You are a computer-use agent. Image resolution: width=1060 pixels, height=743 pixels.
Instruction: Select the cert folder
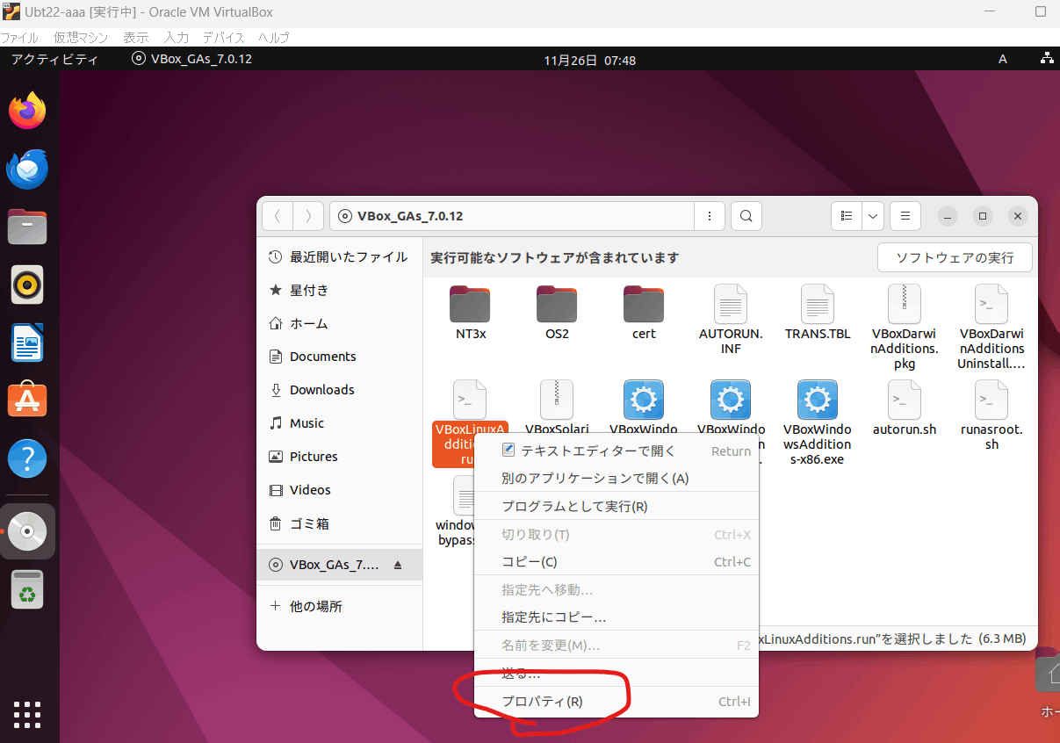(x=644, y=313)
